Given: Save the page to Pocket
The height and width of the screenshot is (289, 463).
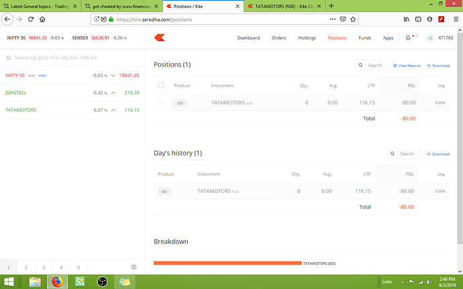Looking at the screenshot, I should pyautogui.click(x=343, y=19).
